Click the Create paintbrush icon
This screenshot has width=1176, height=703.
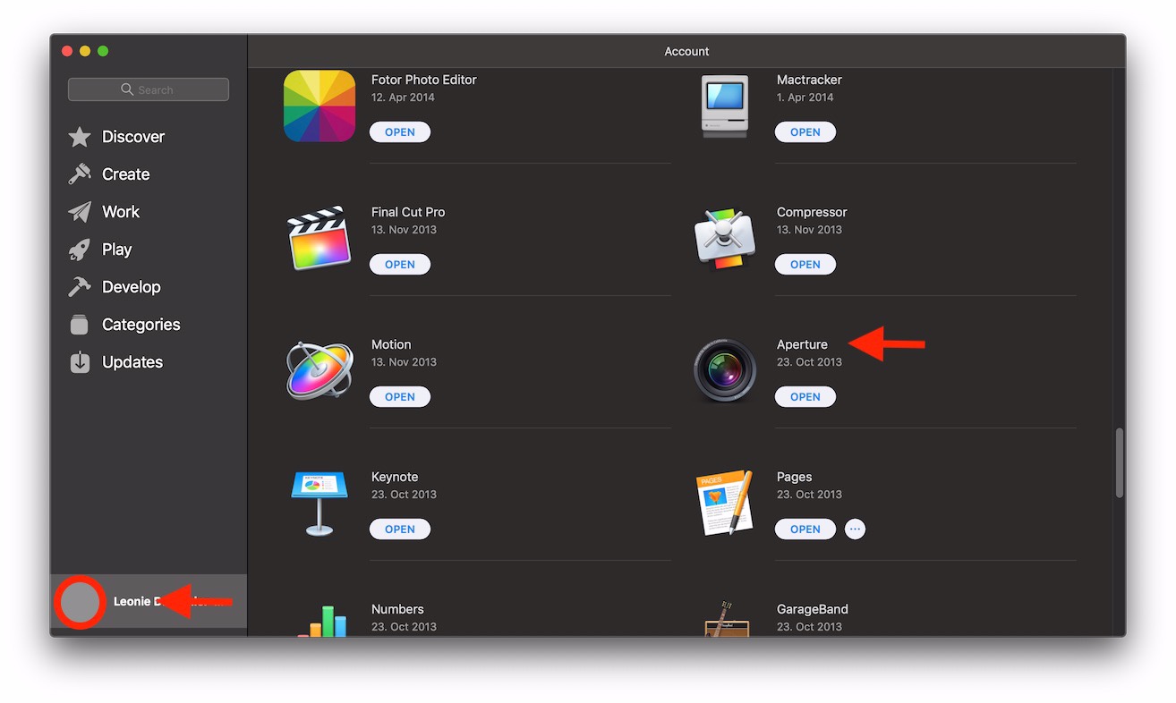coord(80,174)
